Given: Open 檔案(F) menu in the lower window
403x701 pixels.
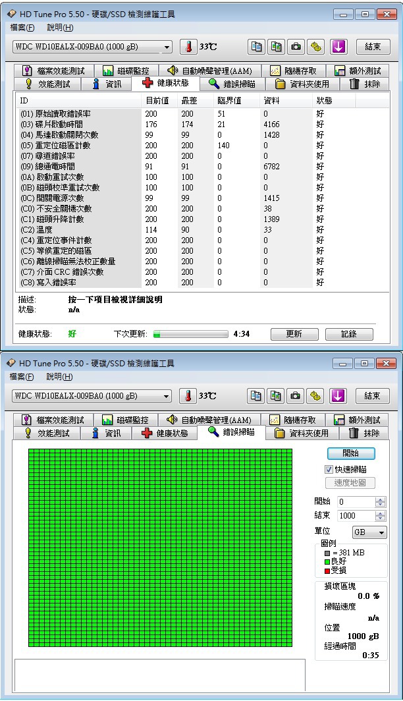Looking at the screenshot, I should 22,377.
